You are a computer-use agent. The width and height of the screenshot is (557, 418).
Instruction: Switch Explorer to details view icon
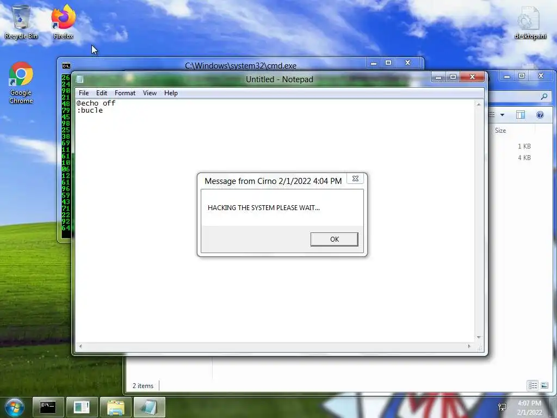click(533, 385)
